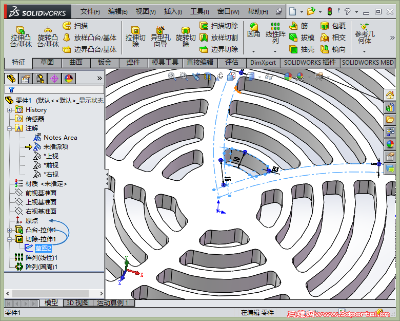The width and height of the screenshot is (400, 321).
Task: Switch to the 草图 sketch tab
Action: 47,62
